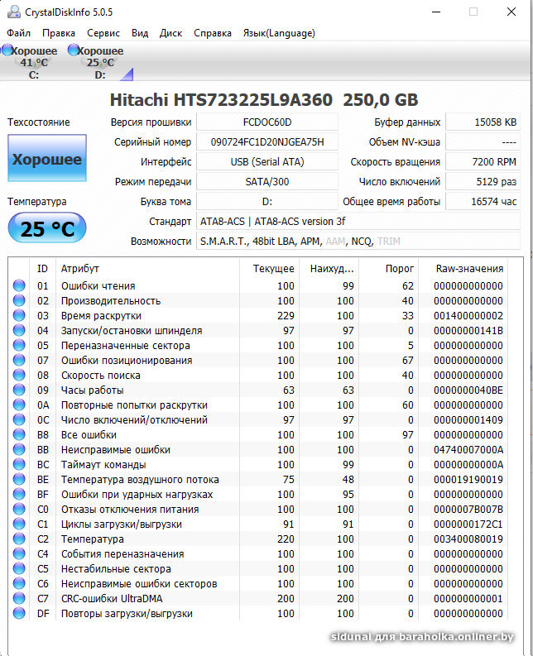This screenshot has height=656, width=533.
Task: Click status orb for Часы работы row
Action: coord(19,390)
